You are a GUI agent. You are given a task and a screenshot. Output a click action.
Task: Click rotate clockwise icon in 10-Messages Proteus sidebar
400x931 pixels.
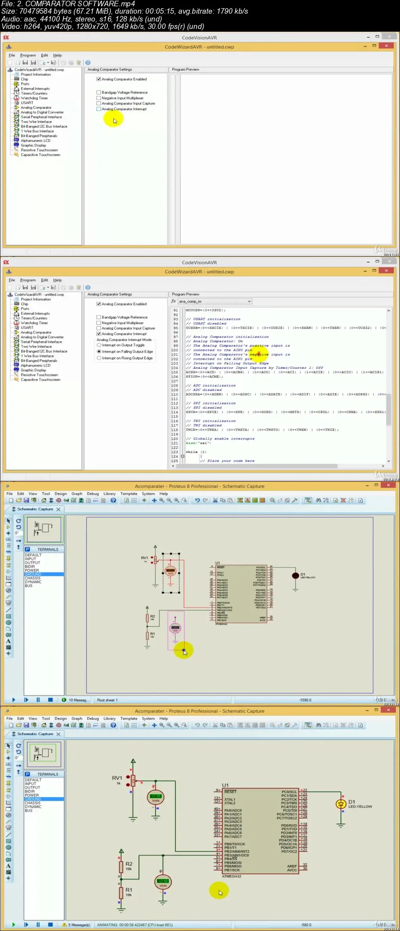(18, 521)
